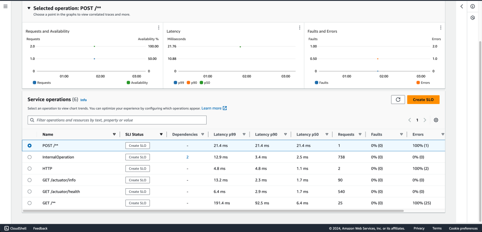Click the table horizontal scrollbar
The width and height of the screenshot is (482, 232).
point(213,211)
